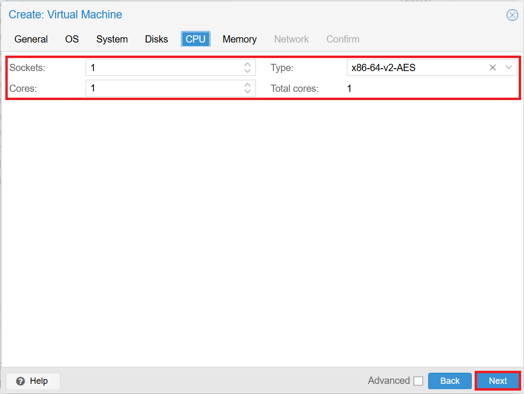
Task: Click the active CPU tab
Action: coord(195,39)
